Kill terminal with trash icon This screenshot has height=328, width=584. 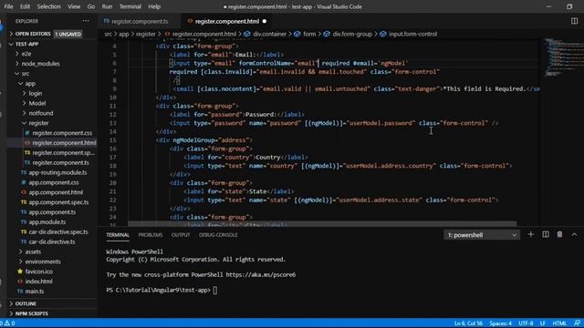click(559, 235)
